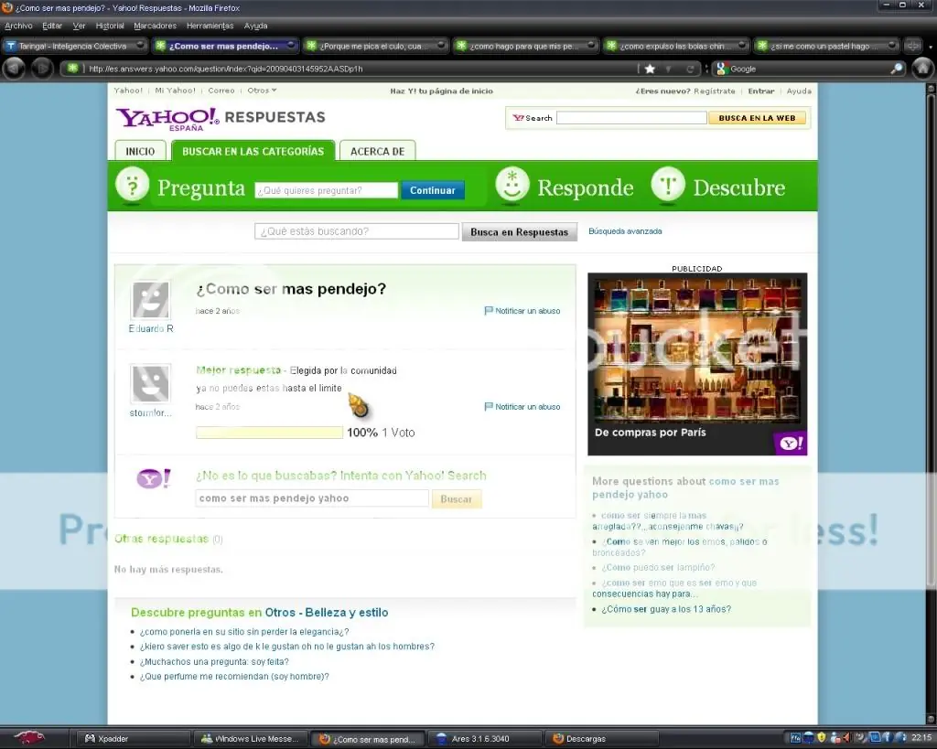Viewport: 937px width, 749px height.
Task: Open the Archivo menu
Action: click(18, 26)
